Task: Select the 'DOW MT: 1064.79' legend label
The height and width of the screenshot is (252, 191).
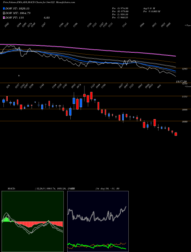Action: [x=18, y=13]
